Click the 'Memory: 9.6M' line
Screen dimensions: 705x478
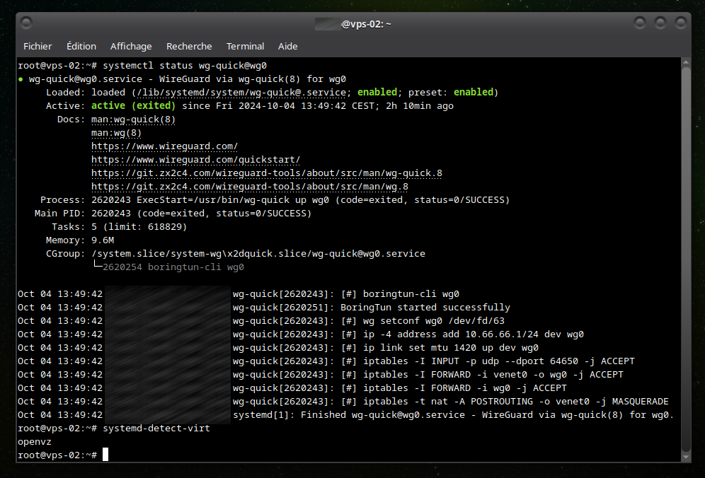pos(80,240)
